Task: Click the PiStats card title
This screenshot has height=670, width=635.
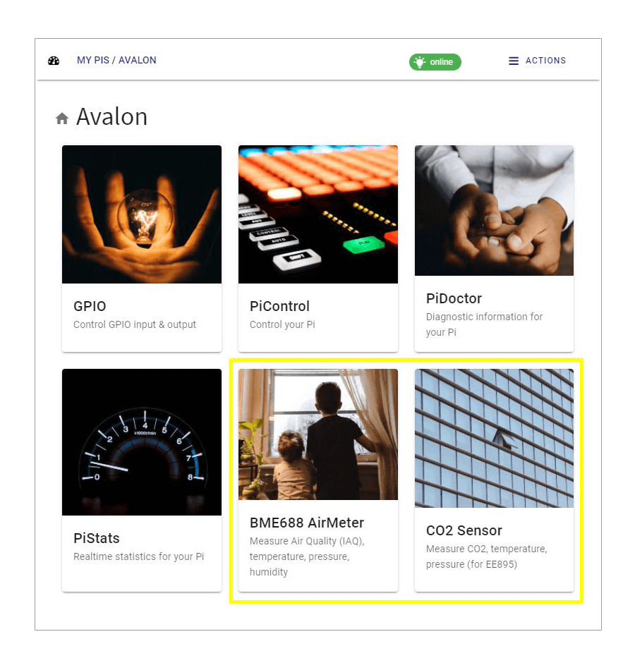Action: [97, 538]
